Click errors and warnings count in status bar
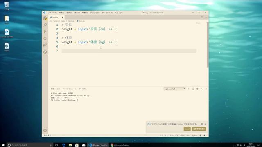 pyautogui.click(x=47, y=136)
